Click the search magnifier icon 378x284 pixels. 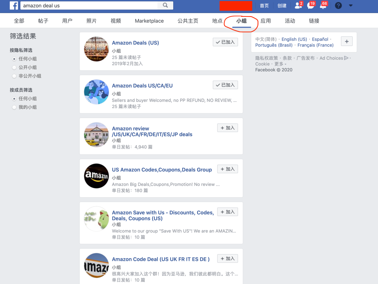click(x=165, y=5)
